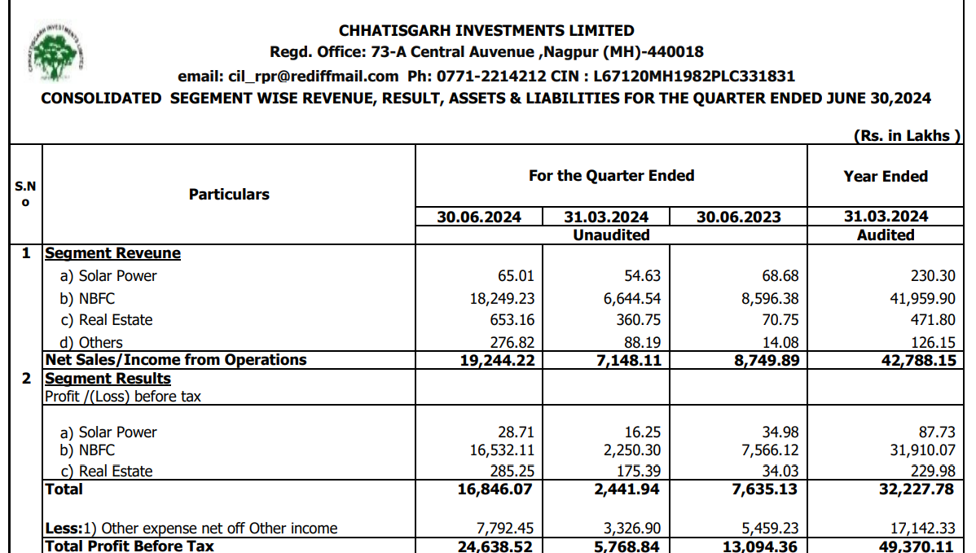Click the 'Total Profit Before Tax' row label
The image size is (976, 553).
click(x=130, y=545)
